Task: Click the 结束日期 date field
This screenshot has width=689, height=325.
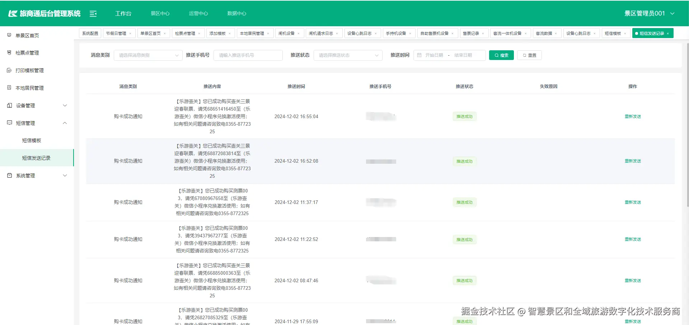Action: (x=463, y=55)
